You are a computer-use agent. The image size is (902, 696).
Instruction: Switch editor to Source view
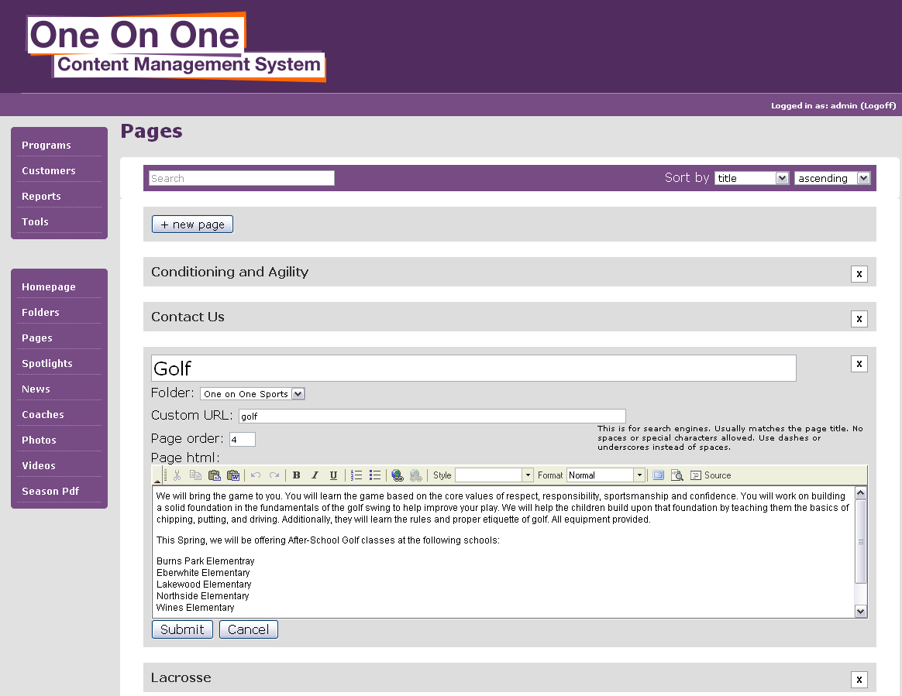pyautogui.click(x=711, y=475)
